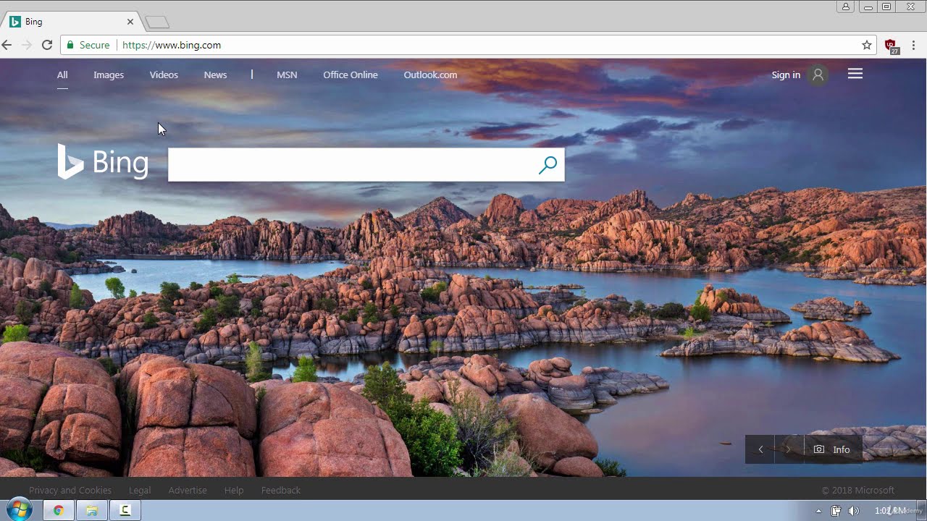Show previous background image arrow

pos(760,449)
